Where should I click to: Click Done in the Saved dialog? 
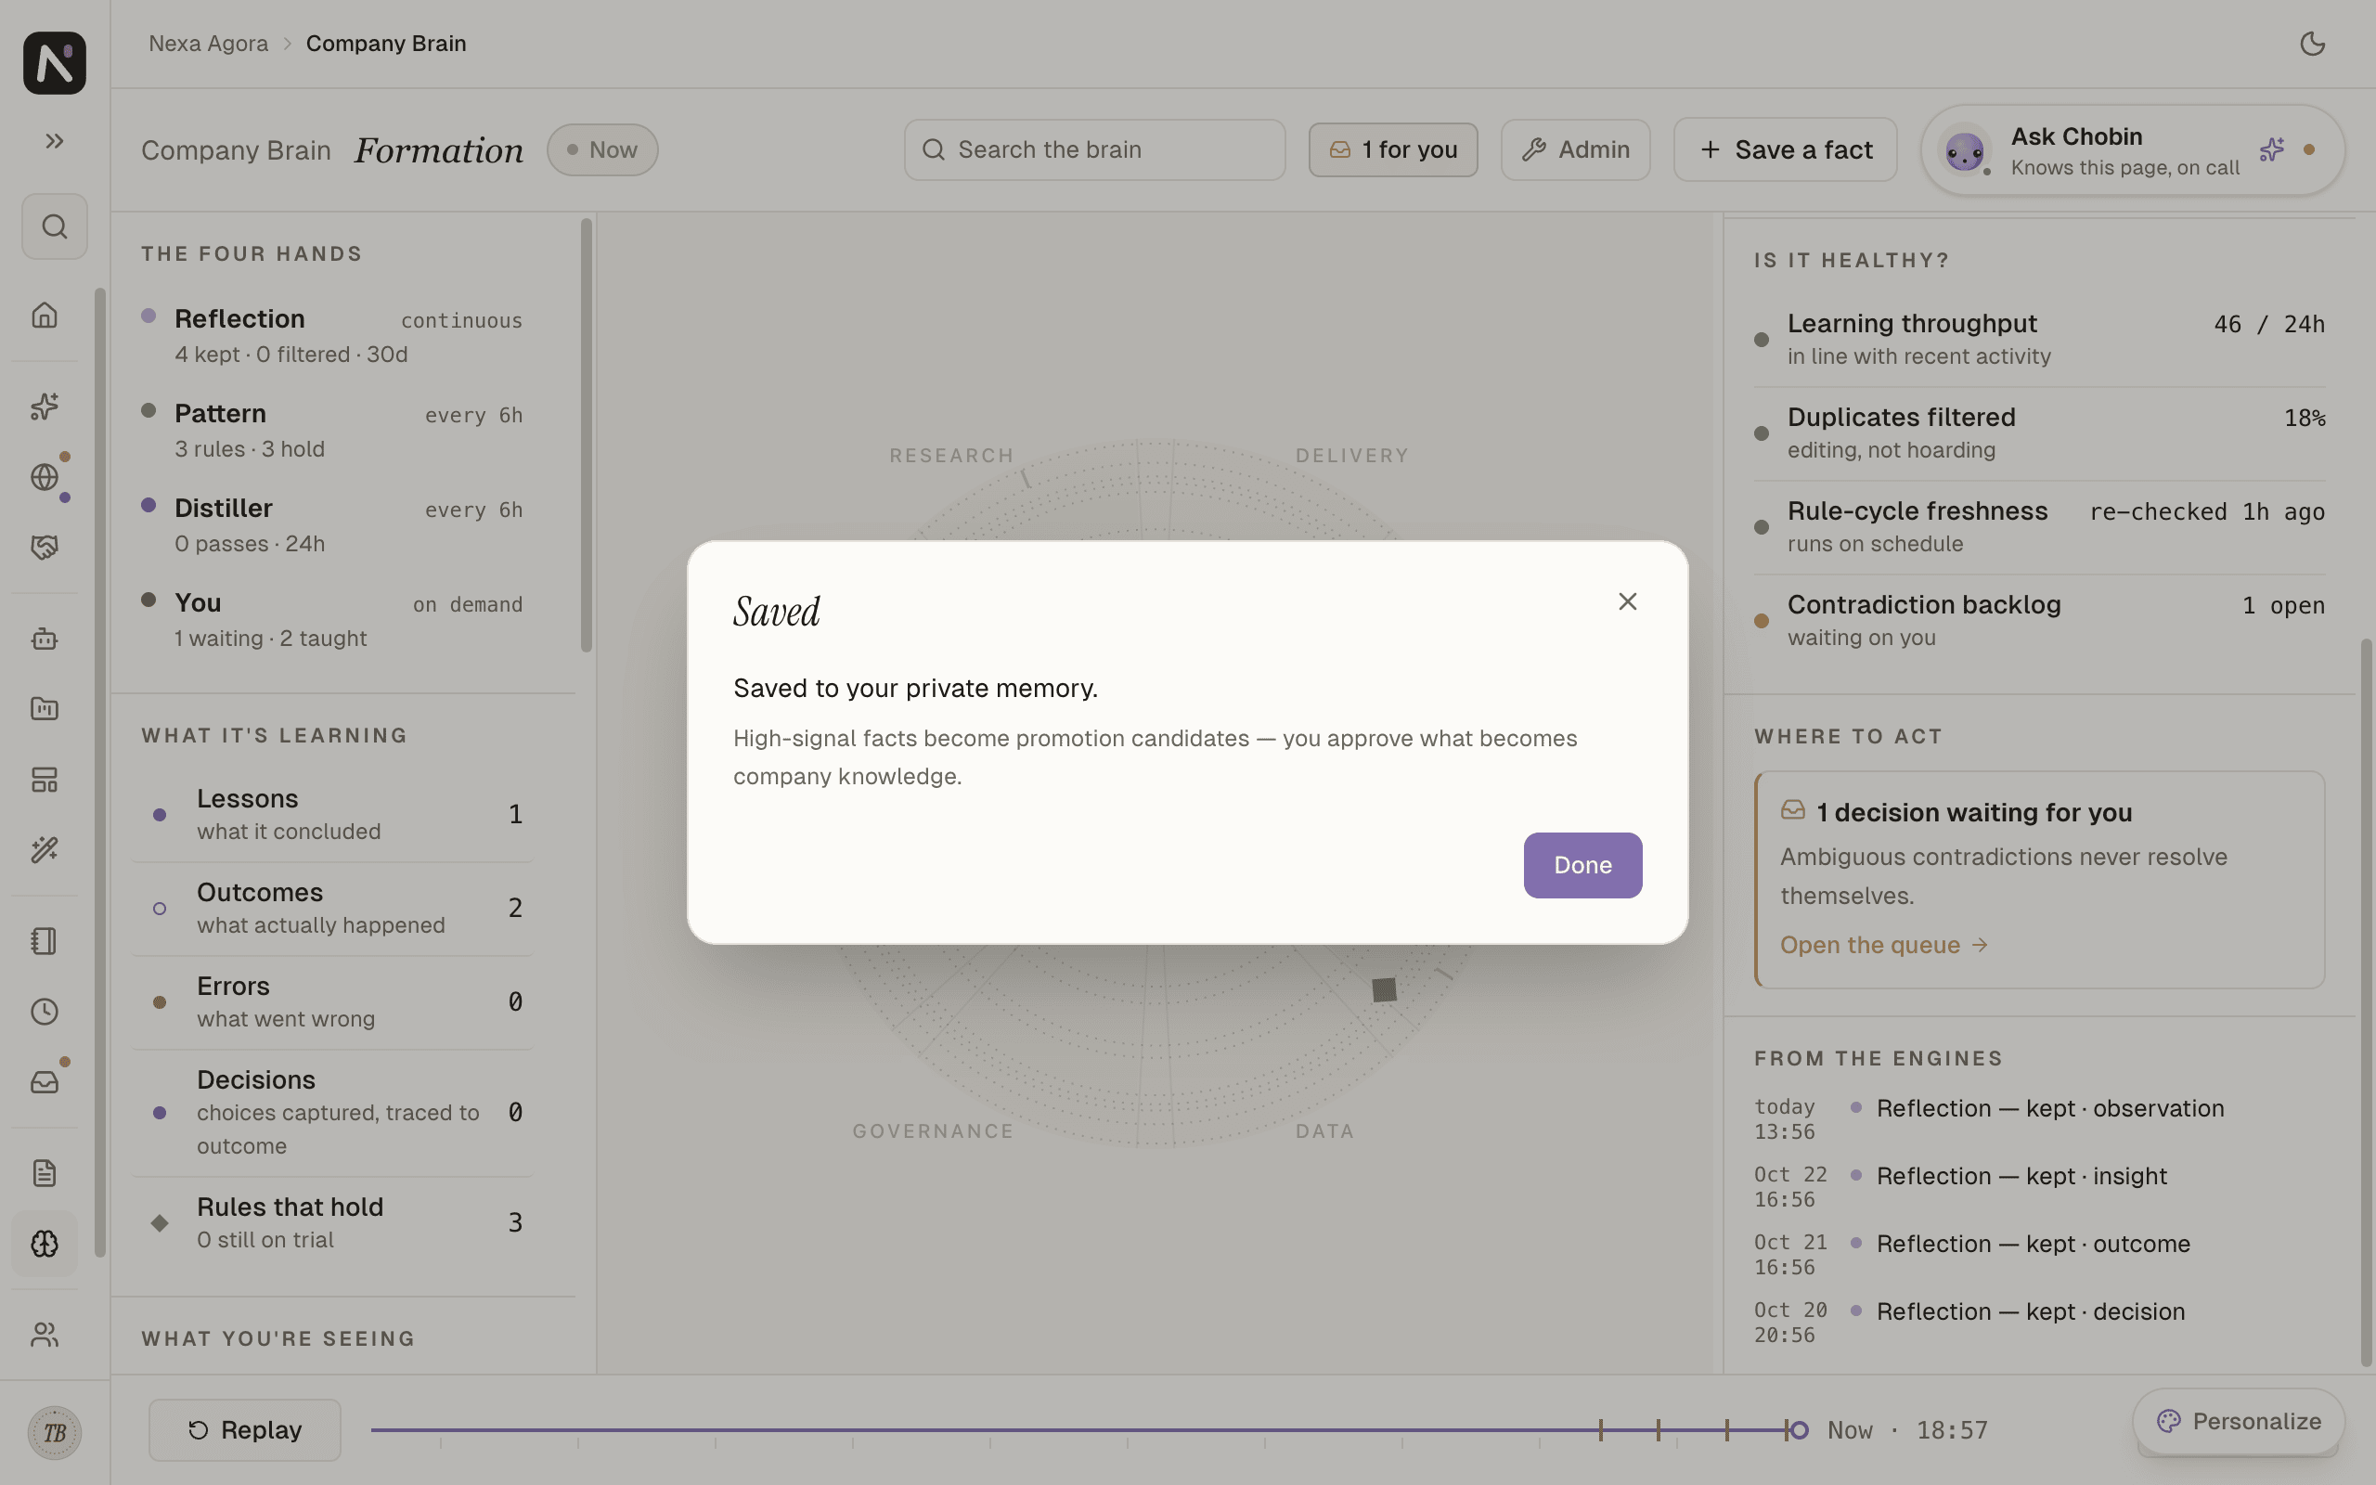pyautogui.click(x=1582, y=865)
